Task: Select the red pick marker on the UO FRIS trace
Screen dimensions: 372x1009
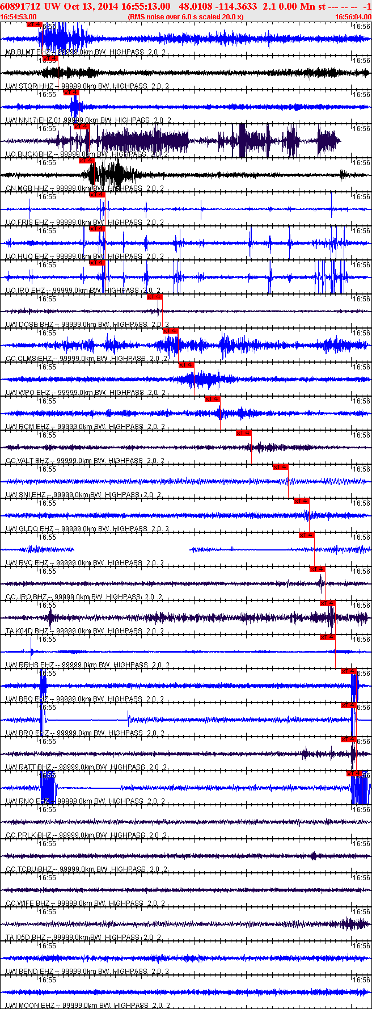Action: (98, 195)
